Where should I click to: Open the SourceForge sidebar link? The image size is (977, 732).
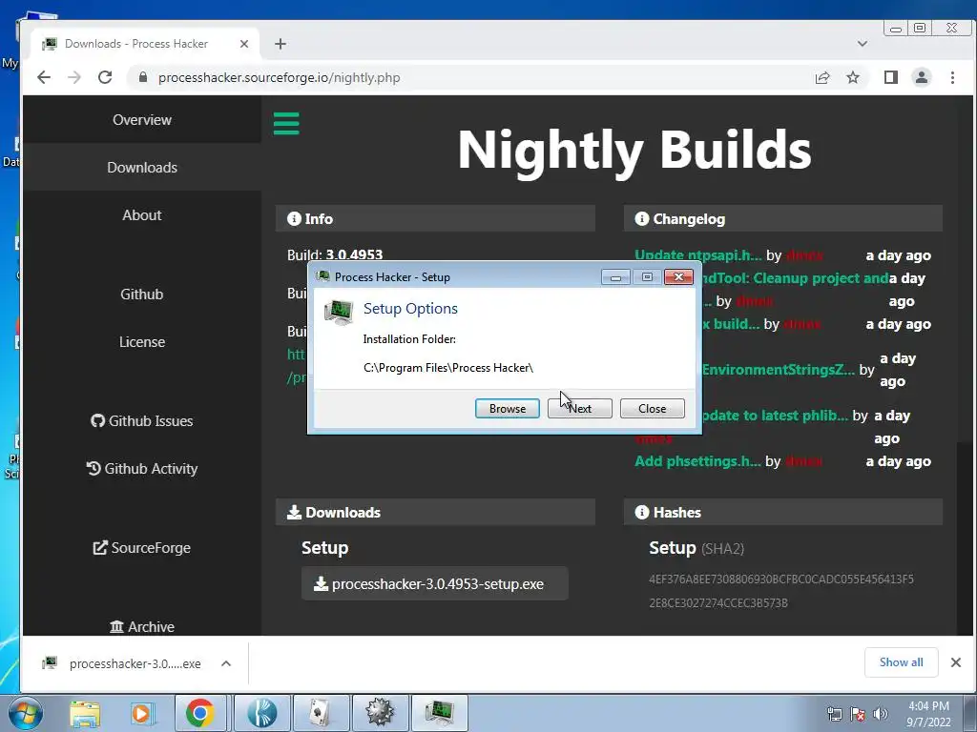[142, 548]
